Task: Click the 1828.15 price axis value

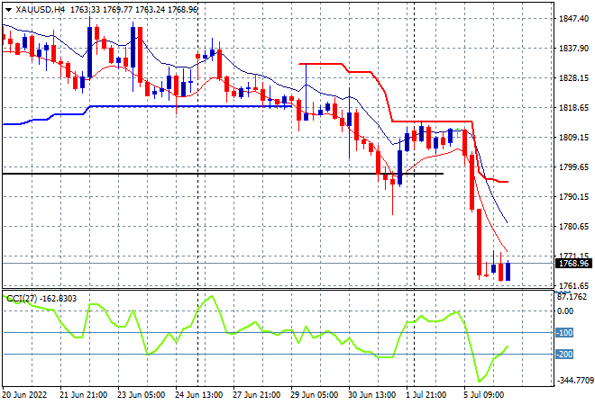Action: [x=573, y=78]
